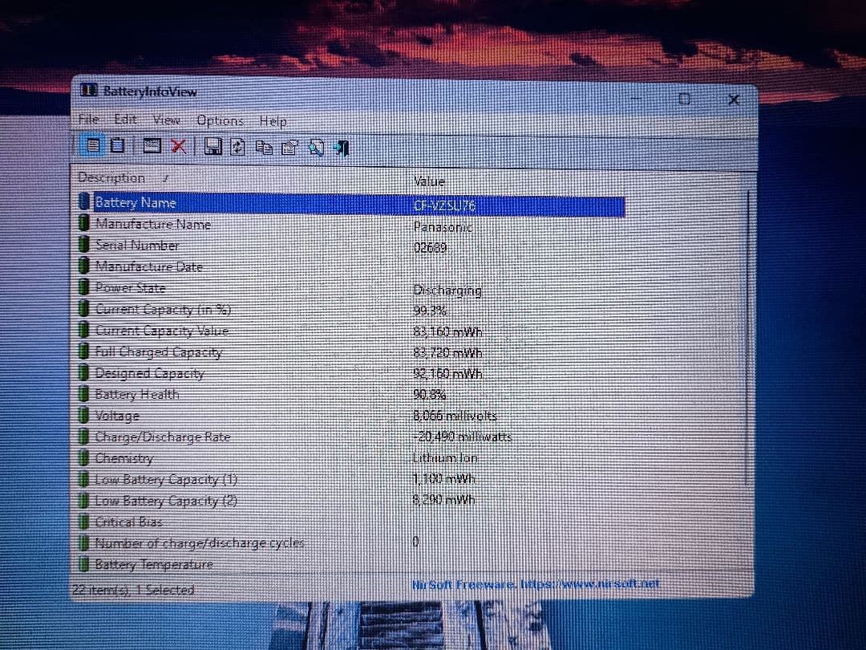Open the View menu

pyautogui.click(x=167, y=120)
